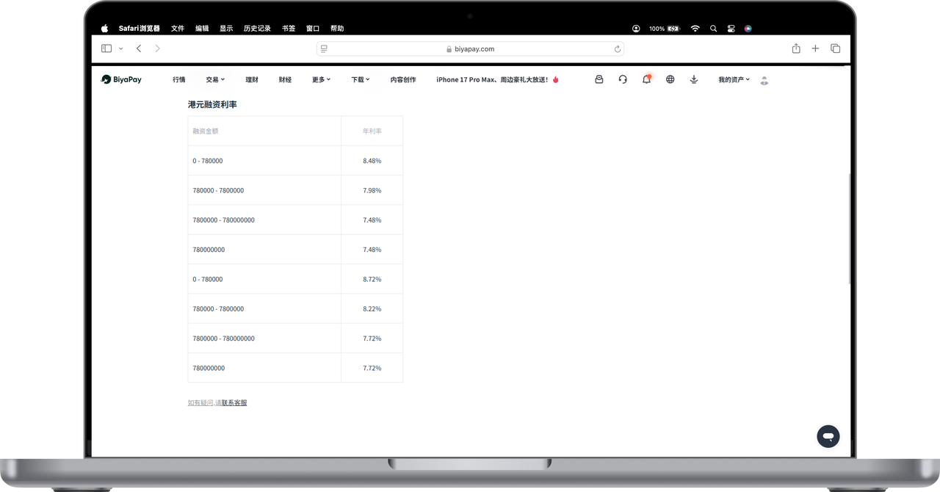Click the globe language icon
Image resolution: width=940 pixels, height=492 pixels.
tap(670, 79)
